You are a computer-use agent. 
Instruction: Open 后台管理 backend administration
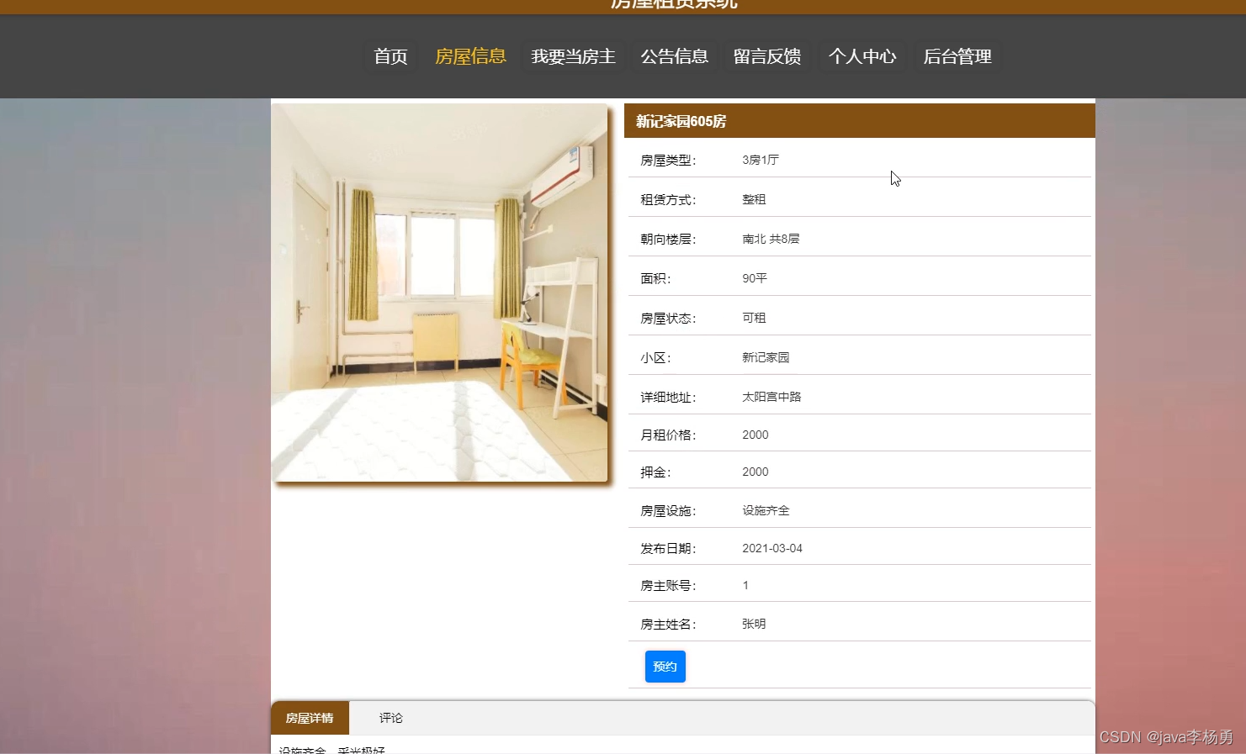pyautogui.click(x=957, y=56)
